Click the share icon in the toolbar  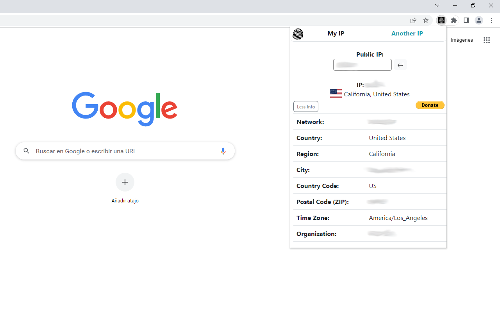pos(413,20)
